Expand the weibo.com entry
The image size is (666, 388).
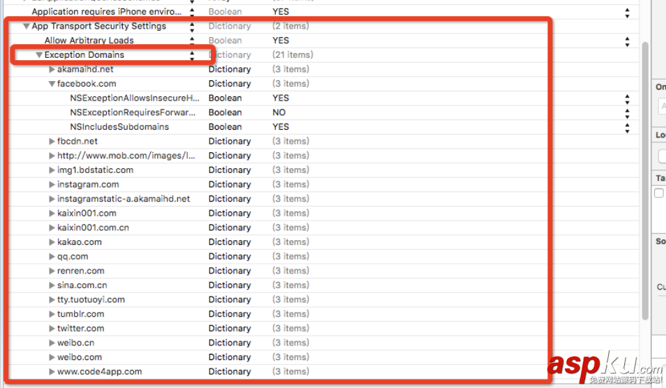(52, 357)
